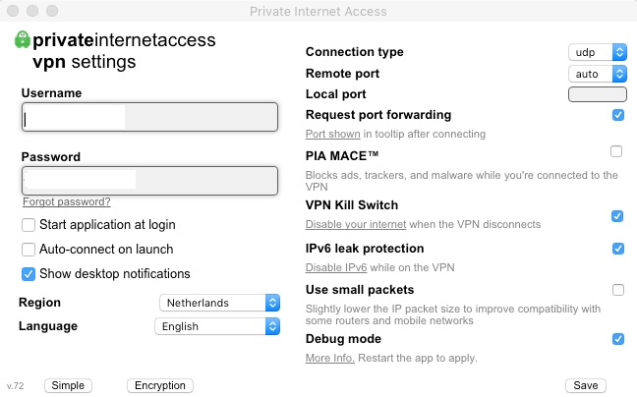This screenshot has height=397, width=637.
Task: Turn on the PIA MACE checkbox
Action: [616, 151]
